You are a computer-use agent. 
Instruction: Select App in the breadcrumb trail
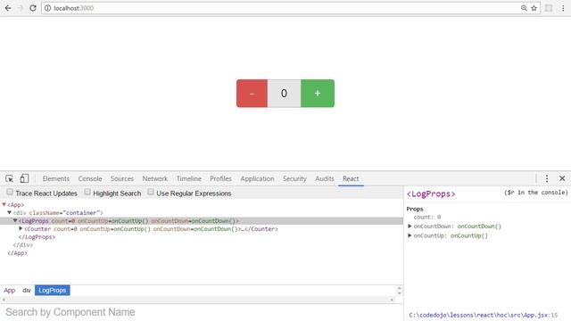[10, 291]
